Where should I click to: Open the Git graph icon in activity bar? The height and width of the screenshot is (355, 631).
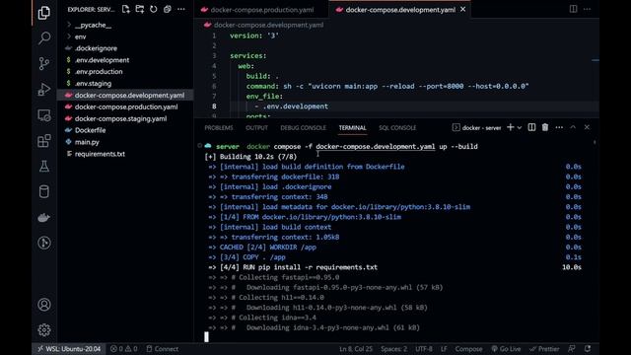click(43, 243)
